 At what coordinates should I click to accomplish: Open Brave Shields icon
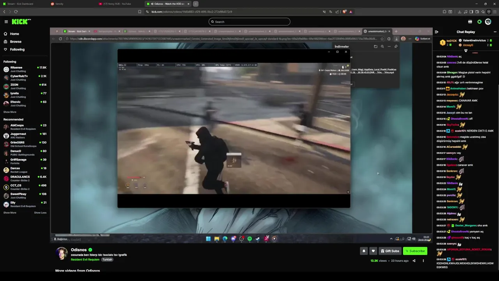click(x=344, y=12)
